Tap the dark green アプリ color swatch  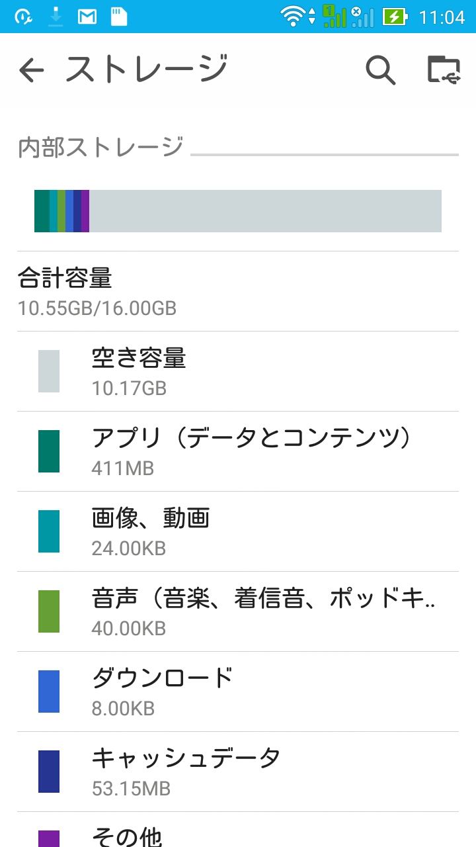49,451
